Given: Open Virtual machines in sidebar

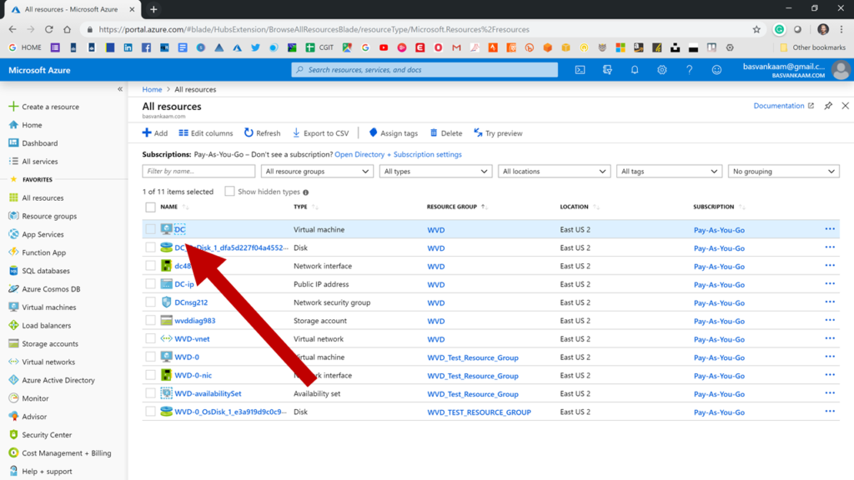Looking at the screenshot, I should [x=43, y=307].
